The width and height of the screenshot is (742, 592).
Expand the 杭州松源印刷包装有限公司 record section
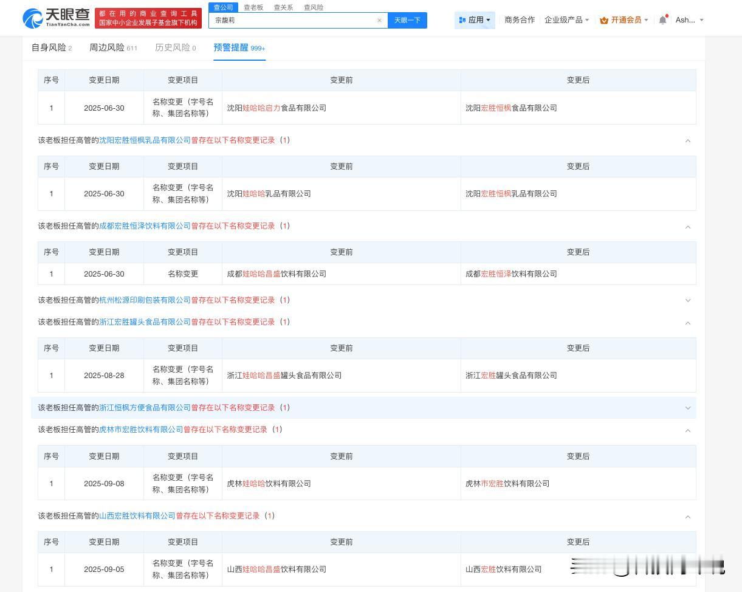pos(688,300)
